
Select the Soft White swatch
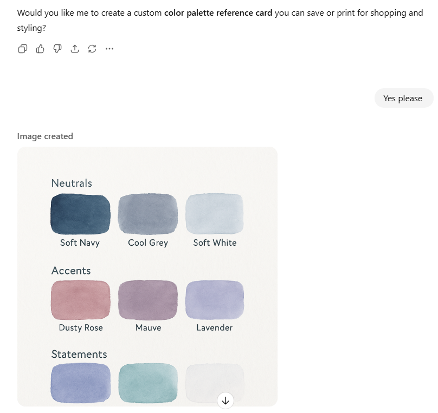(215, 214)
